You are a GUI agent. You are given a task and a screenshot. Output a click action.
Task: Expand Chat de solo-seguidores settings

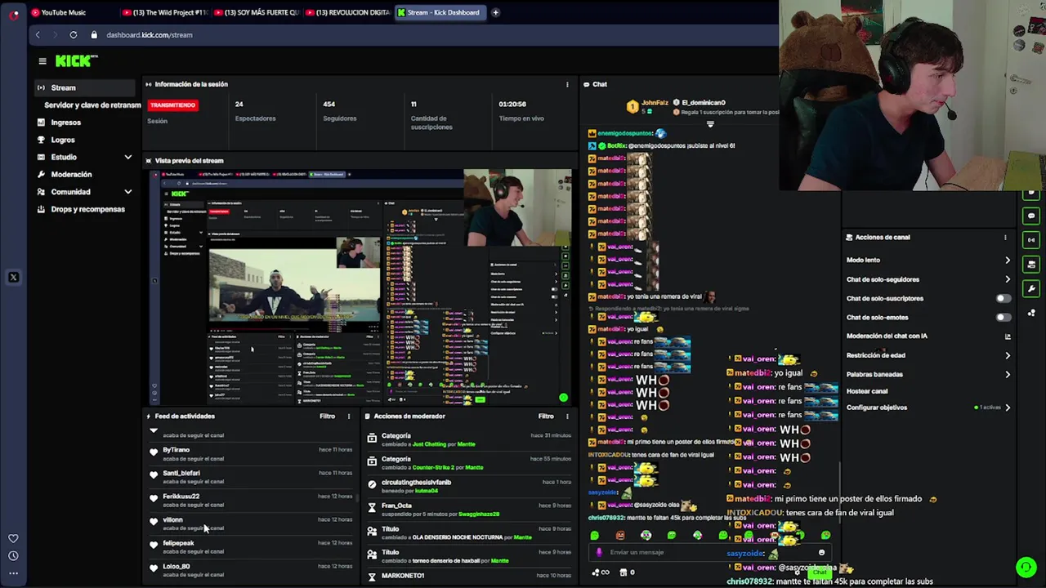point(1007,279)
